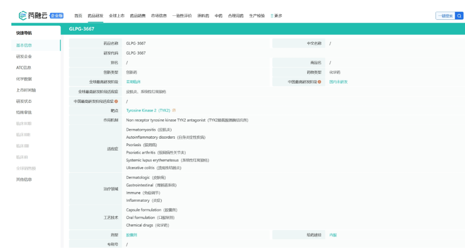Click the Oral formulation entry
Screen dimensions: 465x250
pos(150,218)
